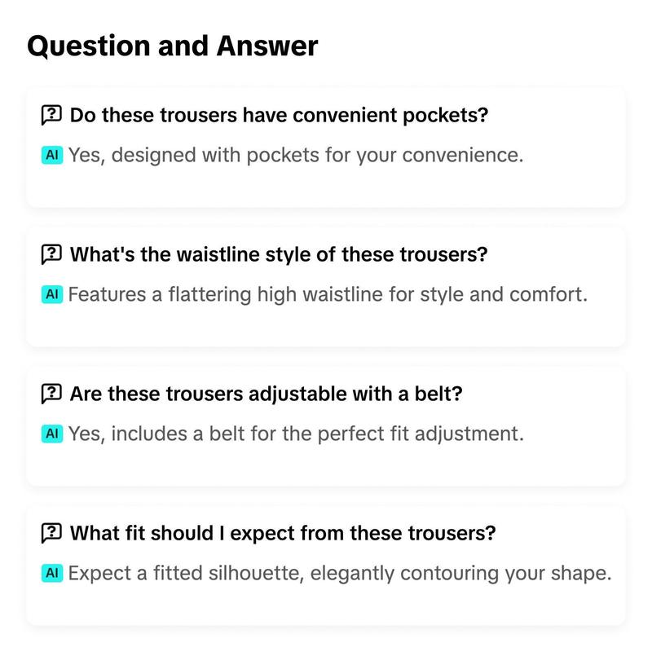The width and height of the screenshot is (652, 652).
Task: Select the answer 'Expect a fitted silhouette'
Action: (x=340, y=574)
